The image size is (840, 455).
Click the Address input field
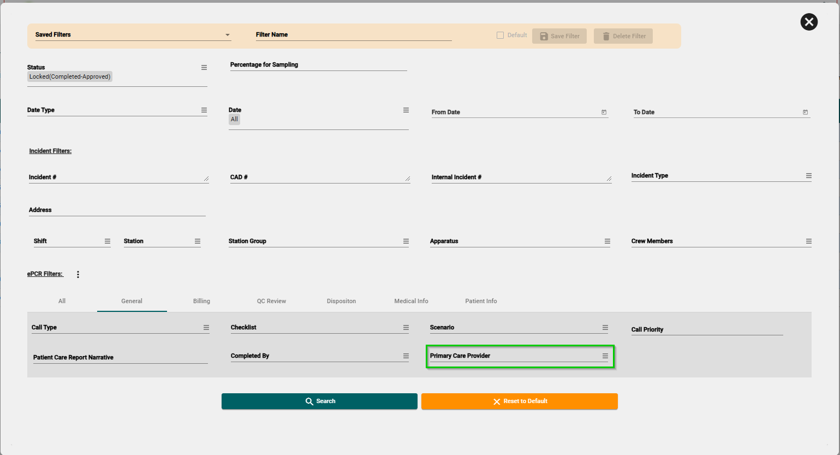117,210
